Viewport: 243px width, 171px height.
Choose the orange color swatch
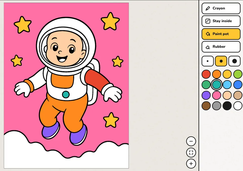tap(216, 74)
